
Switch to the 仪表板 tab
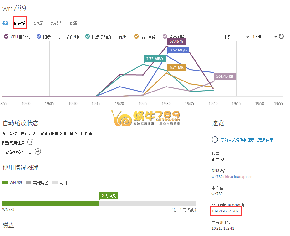pyautogui.click(x=19, y=23)
